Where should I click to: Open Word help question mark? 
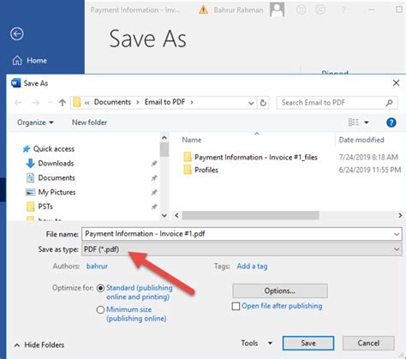[343, 9]
